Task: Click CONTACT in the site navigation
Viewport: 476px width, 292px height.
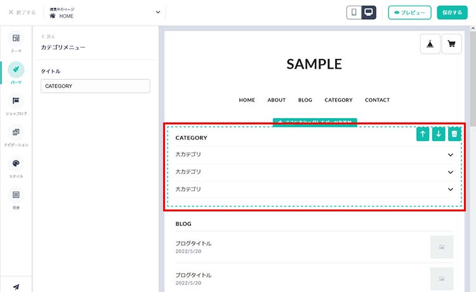Action: [x=377, y=100]
